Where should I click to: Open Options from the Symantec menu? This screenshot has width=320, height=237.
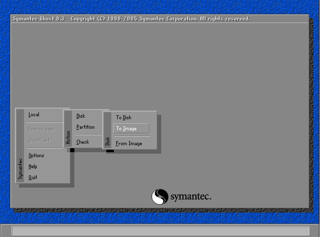click(36, 155)
